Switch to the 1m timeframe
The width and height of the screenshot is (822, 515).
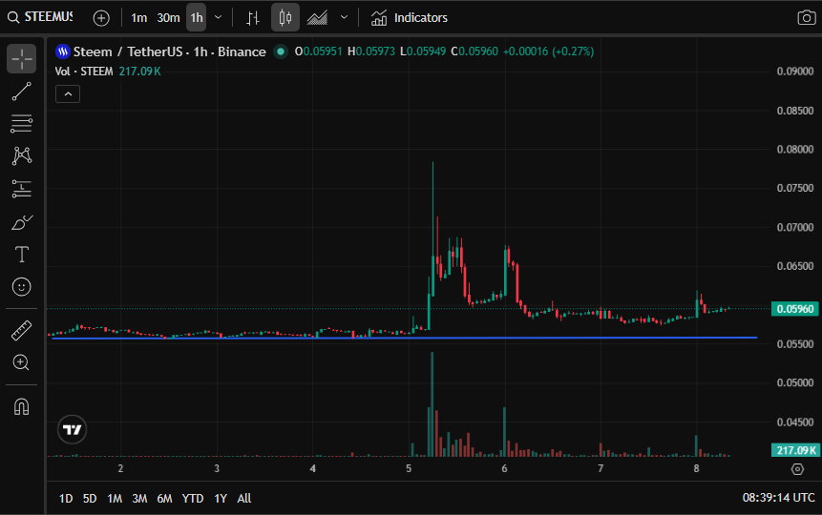click(x=139, y=18)
